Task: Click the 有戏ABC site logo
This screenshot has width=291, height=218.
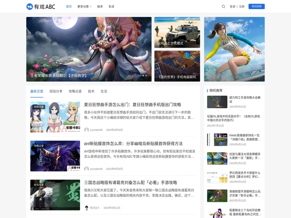Action: 41,6
